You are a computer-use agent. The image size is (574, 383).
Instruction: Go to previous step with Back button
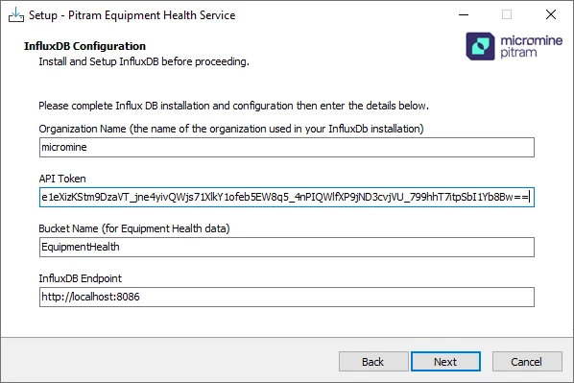[x=373, y=362]
